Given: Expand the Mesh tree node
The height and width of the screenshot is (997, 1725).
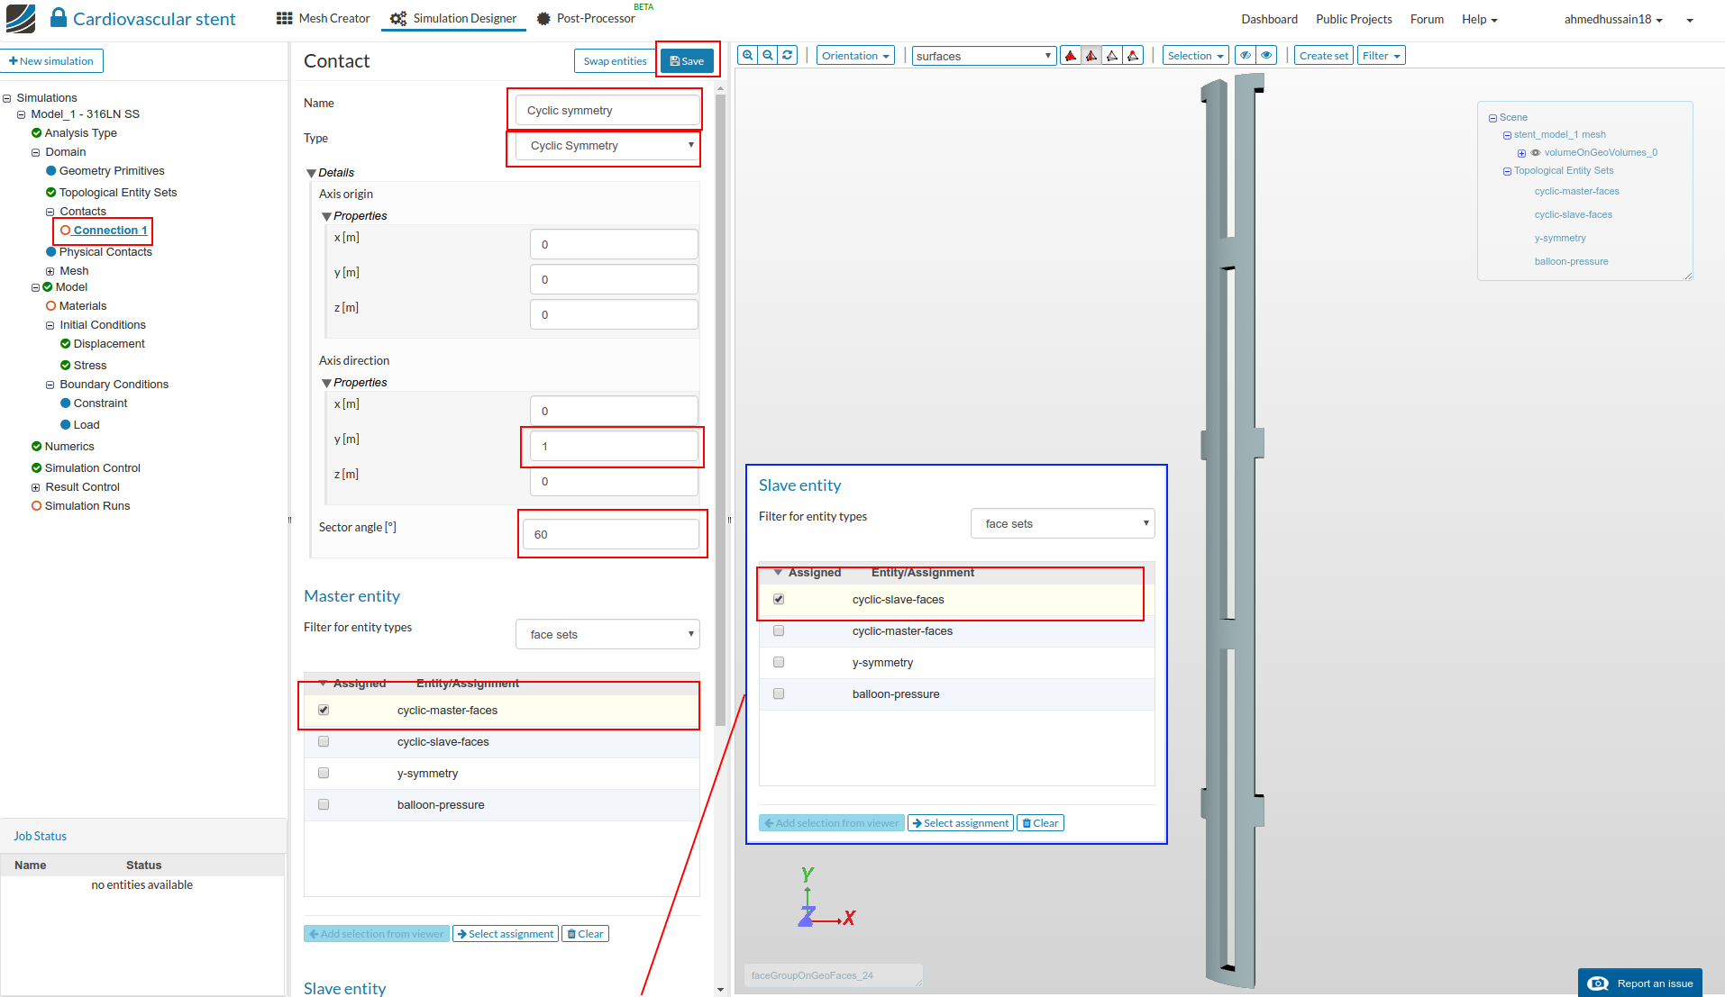Looking at the screenshot, I should pos(50,271).
